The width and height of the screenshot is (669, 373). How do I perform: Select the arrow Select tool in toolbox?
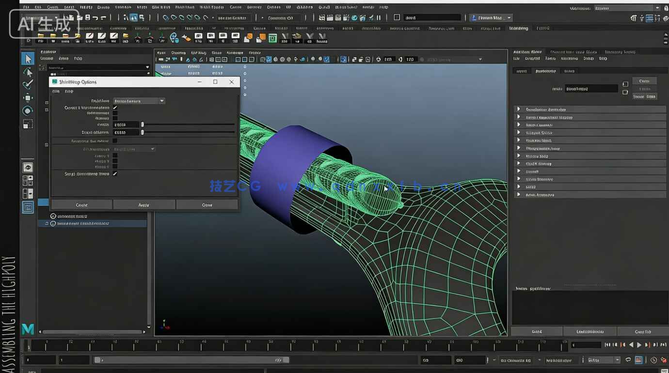point(28,59)
